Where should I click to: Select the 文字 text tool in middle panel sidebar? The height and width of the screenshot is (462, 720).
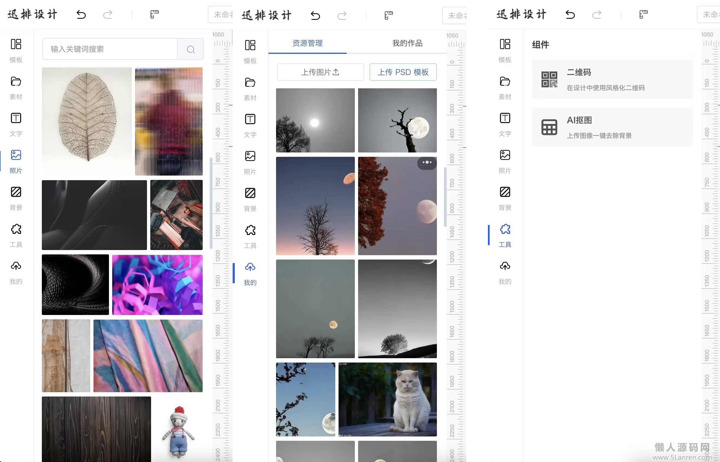coord(250,119)
